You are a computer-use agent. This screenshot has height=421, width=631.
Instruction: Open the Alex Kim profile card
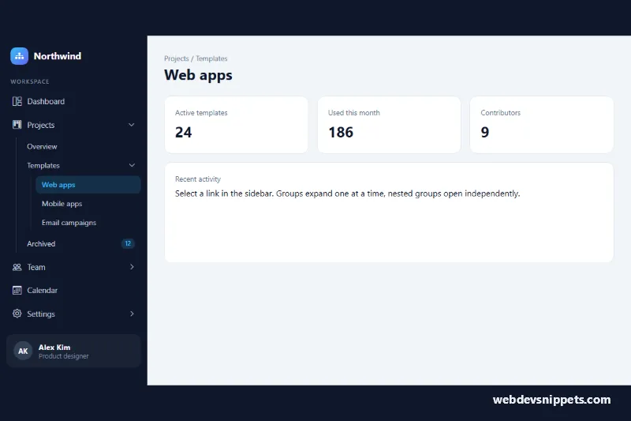tap(73, 351)
